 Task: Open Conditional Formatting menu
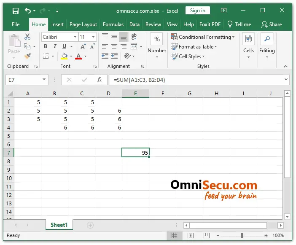click(202, 37)
